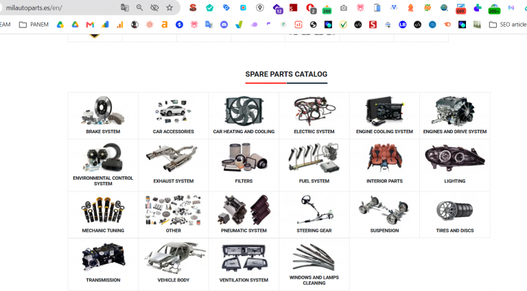Open the Lighting category

455,165
